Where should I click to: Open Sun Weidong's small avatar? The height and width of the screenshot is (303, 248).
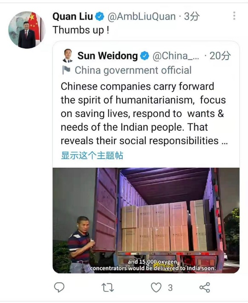[x=68, y=55]
